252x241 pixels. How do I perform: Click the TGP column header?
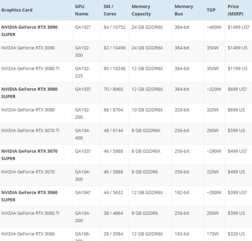tap(211, 10)
